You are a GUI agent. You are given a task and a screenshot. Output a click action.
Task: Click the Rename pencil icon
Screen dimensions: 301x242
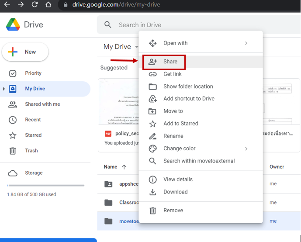(x=152, y=136)
